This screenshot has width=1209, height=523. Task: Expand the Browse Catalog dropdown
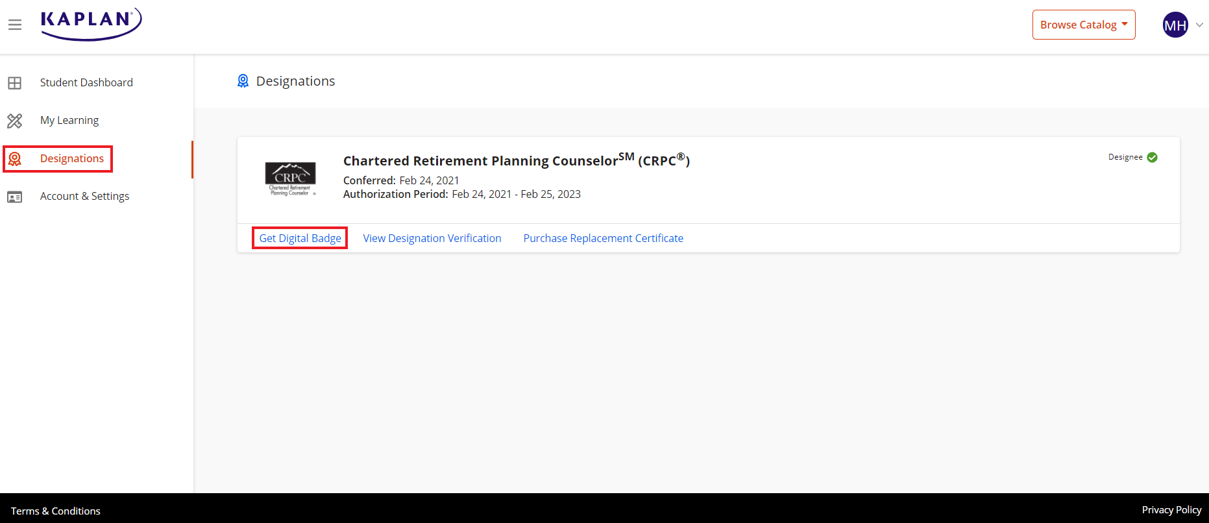(x=1083, y=25)
